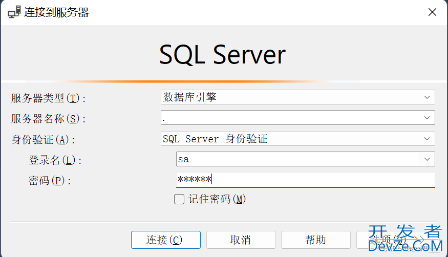
Task: Click the 取消 button
Action: (241, 240)
